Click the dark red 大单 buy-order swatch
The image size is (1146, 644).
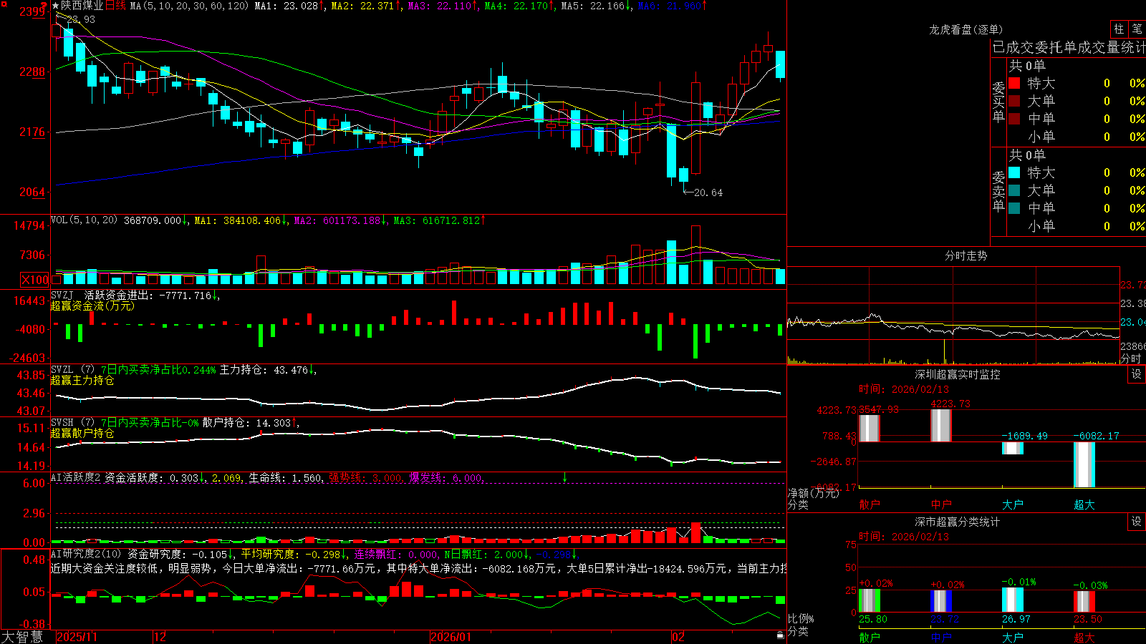pyautogui.click(x=1014, y=101)
